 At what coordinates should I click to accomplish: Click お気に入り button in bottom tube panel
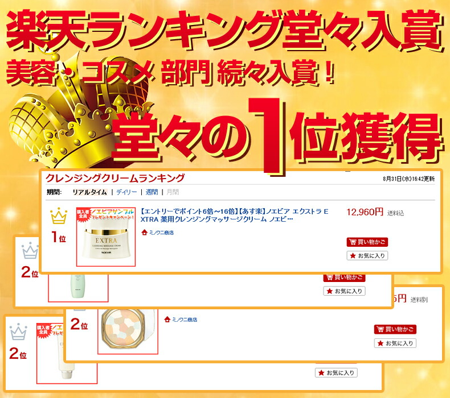click(336, 373)
